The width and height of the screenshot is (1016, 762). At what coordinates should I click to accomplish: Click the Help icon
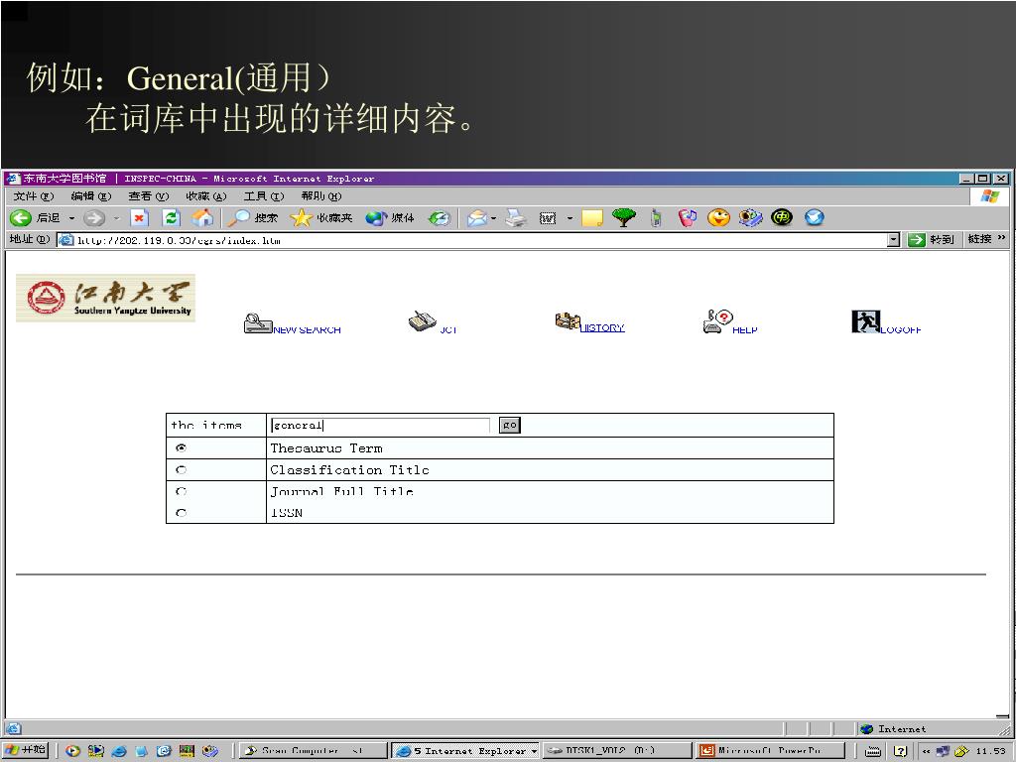pyautogui.click(x=717, y=321)
